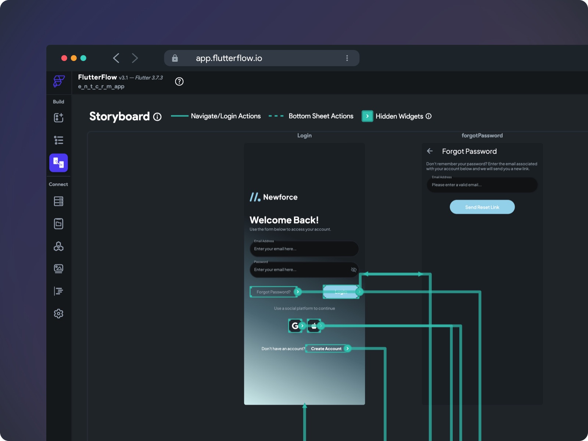Click the help question mark icon
Screen dimensions: 588x441
click(x=179, y=82)
